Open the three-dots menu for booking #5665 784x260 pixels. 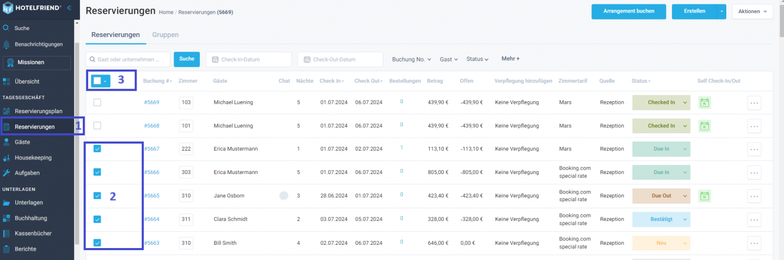coord(754,196)
